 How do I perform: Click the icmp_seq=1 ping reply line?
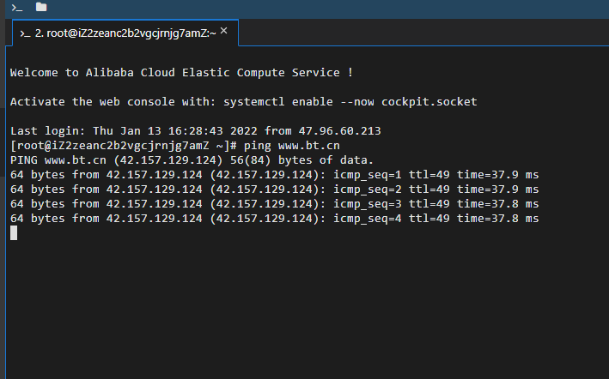[x=274, y=175]
